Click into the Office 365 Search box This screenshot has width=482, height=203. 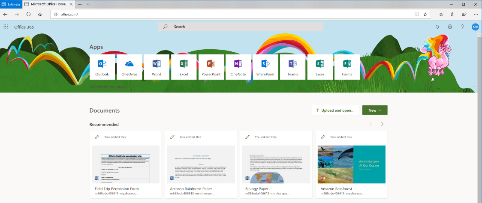[240, 27]
